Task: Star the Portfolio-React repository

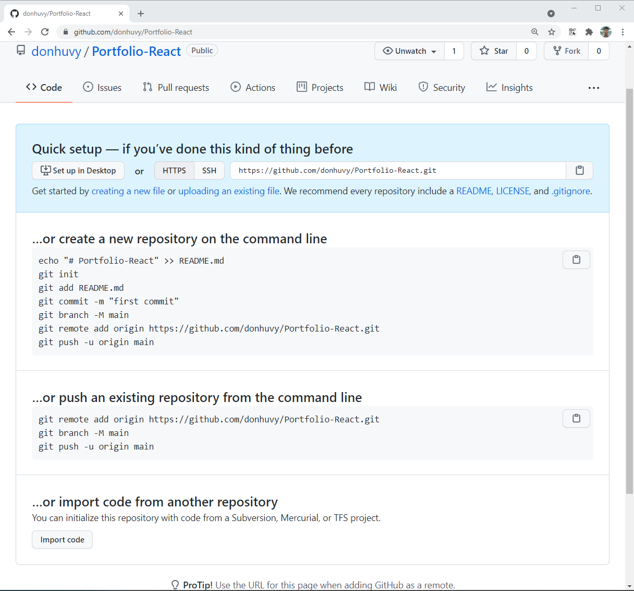Action: point(494,51)
